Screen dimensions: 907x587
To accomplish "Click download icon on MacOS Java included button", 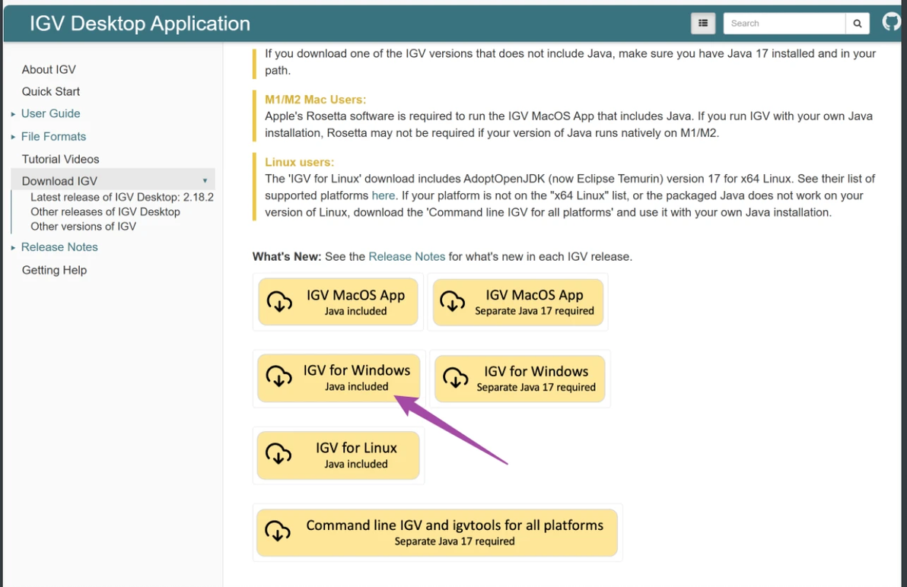I will (279, 301).
